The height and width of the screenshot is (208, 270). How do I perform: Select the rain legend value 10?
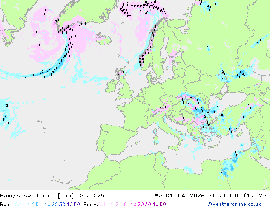48,205
